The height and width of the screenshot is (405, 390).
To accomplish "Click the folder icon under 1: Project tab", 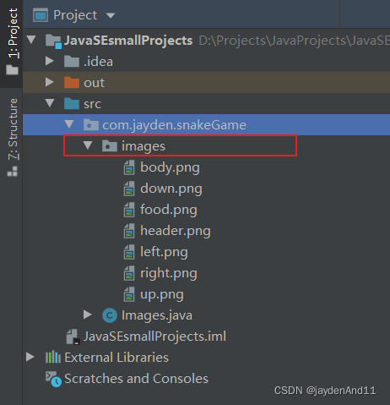I will point(13,69).
